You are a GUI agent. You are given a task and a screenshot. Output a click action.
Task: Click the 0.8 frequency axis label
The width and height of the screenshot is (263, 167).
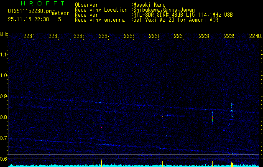(x=4, y=117)
